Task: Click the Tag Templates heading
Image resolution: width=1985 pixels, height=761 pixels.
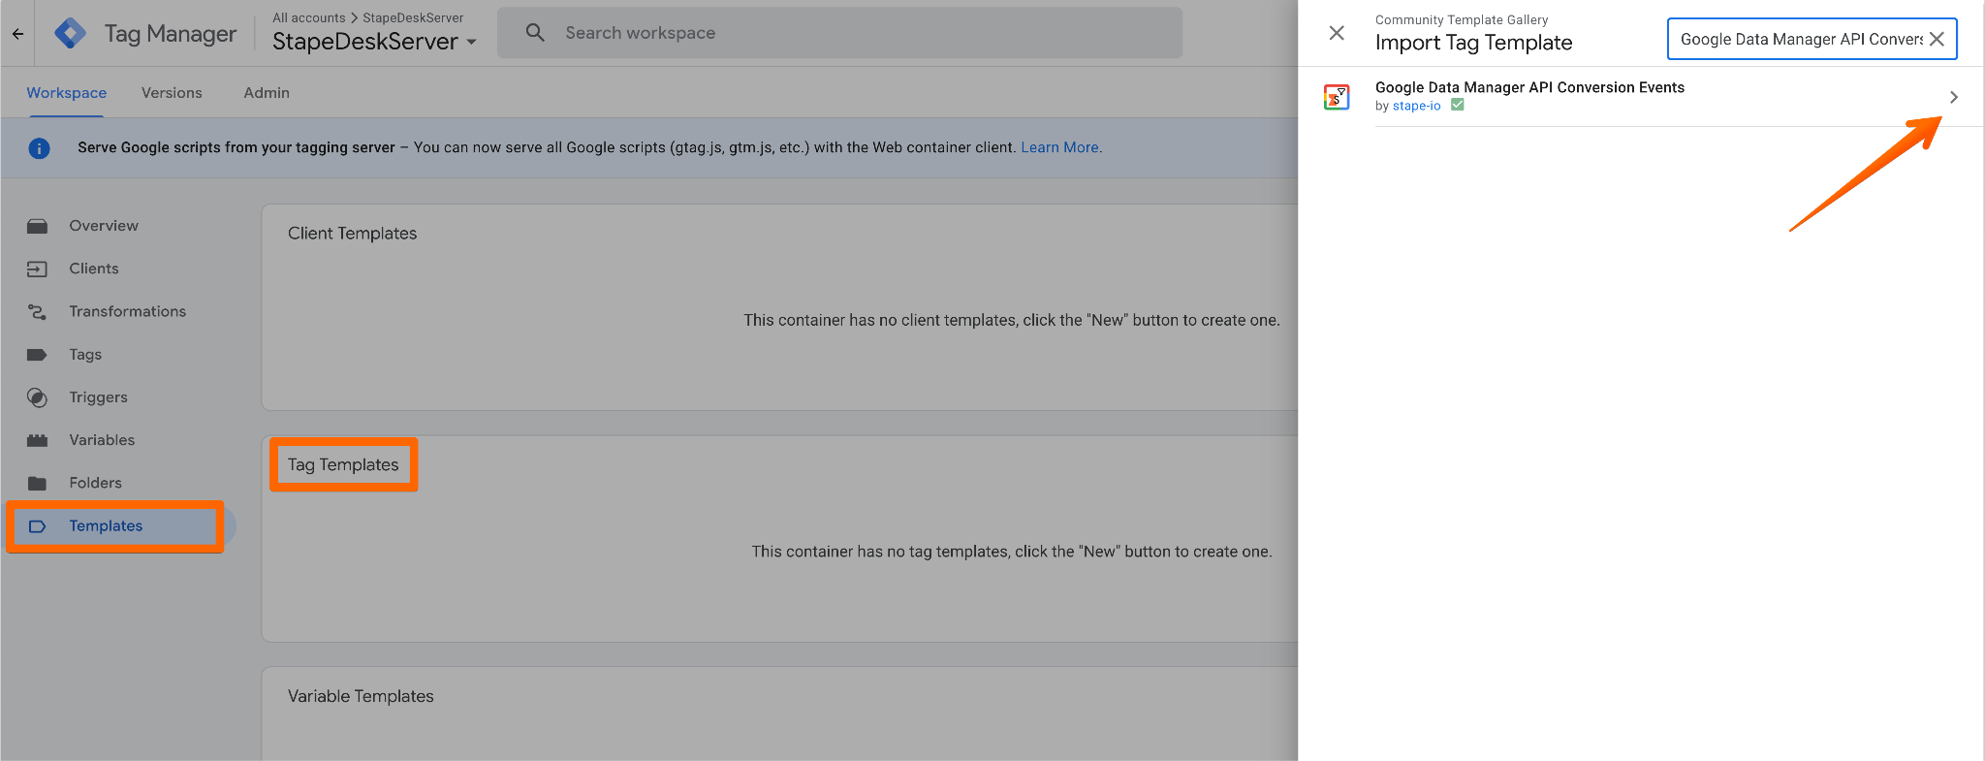Action: [343, 465]
